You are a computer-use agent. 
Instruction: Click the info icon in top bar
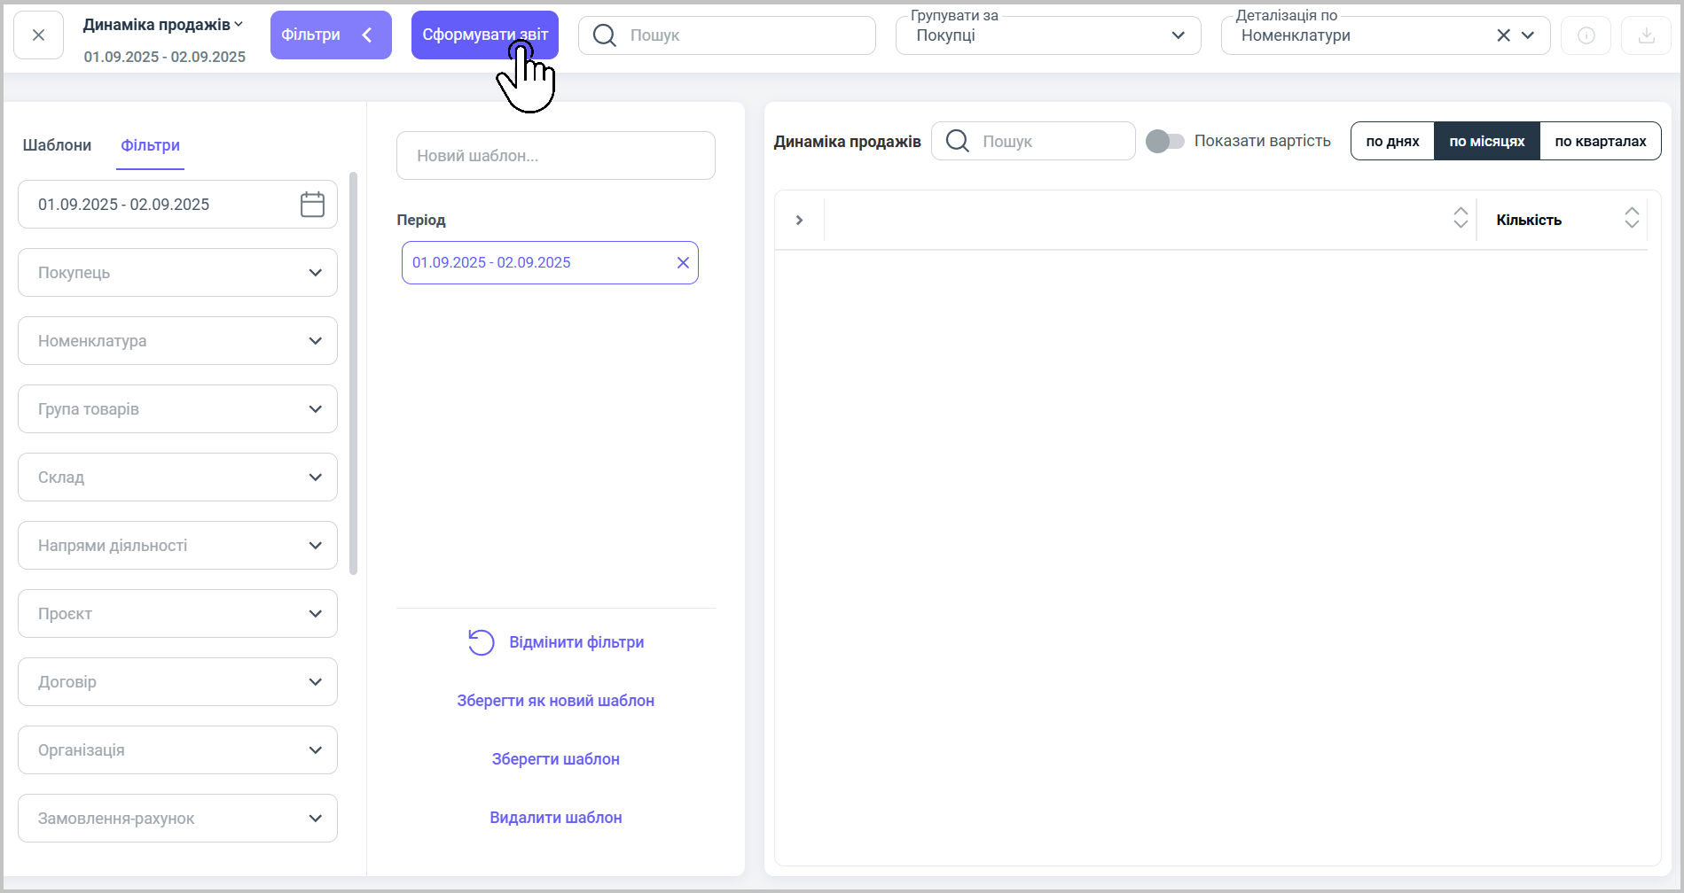[x=1586, y=35]
